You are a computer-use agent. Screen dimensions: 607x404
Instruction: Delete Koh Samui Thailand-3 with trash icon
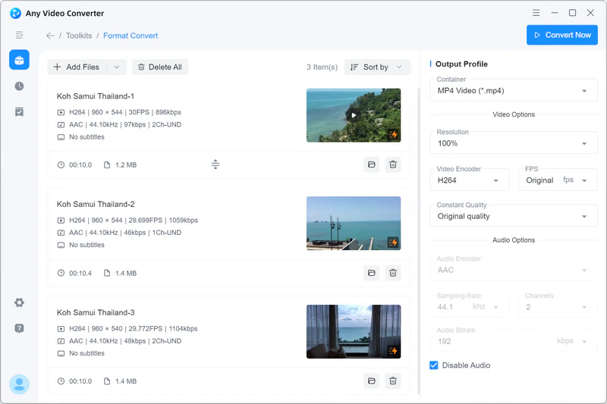pyautogui.click(x=392, y=381)
